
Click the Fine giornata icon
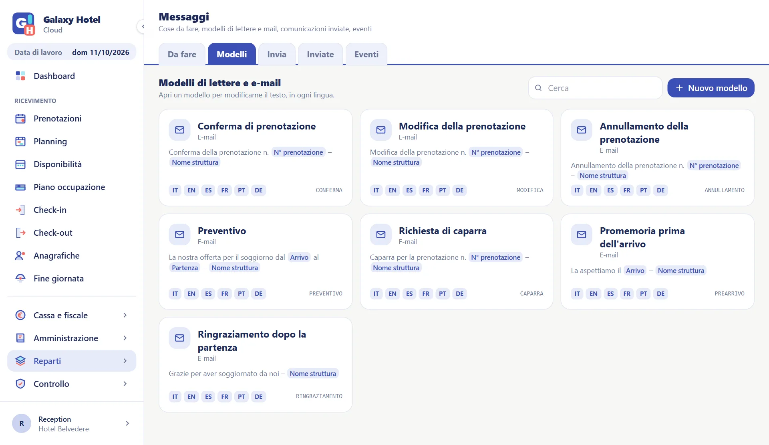tap(20, 278)
